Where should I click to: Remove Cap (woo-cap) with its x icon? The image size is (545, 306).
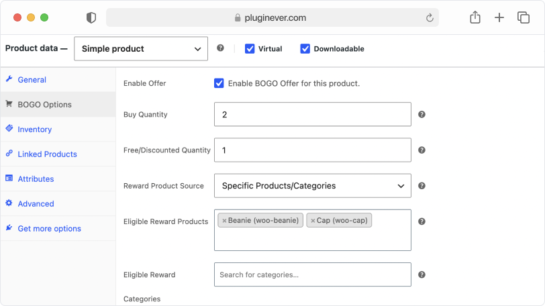313,221
